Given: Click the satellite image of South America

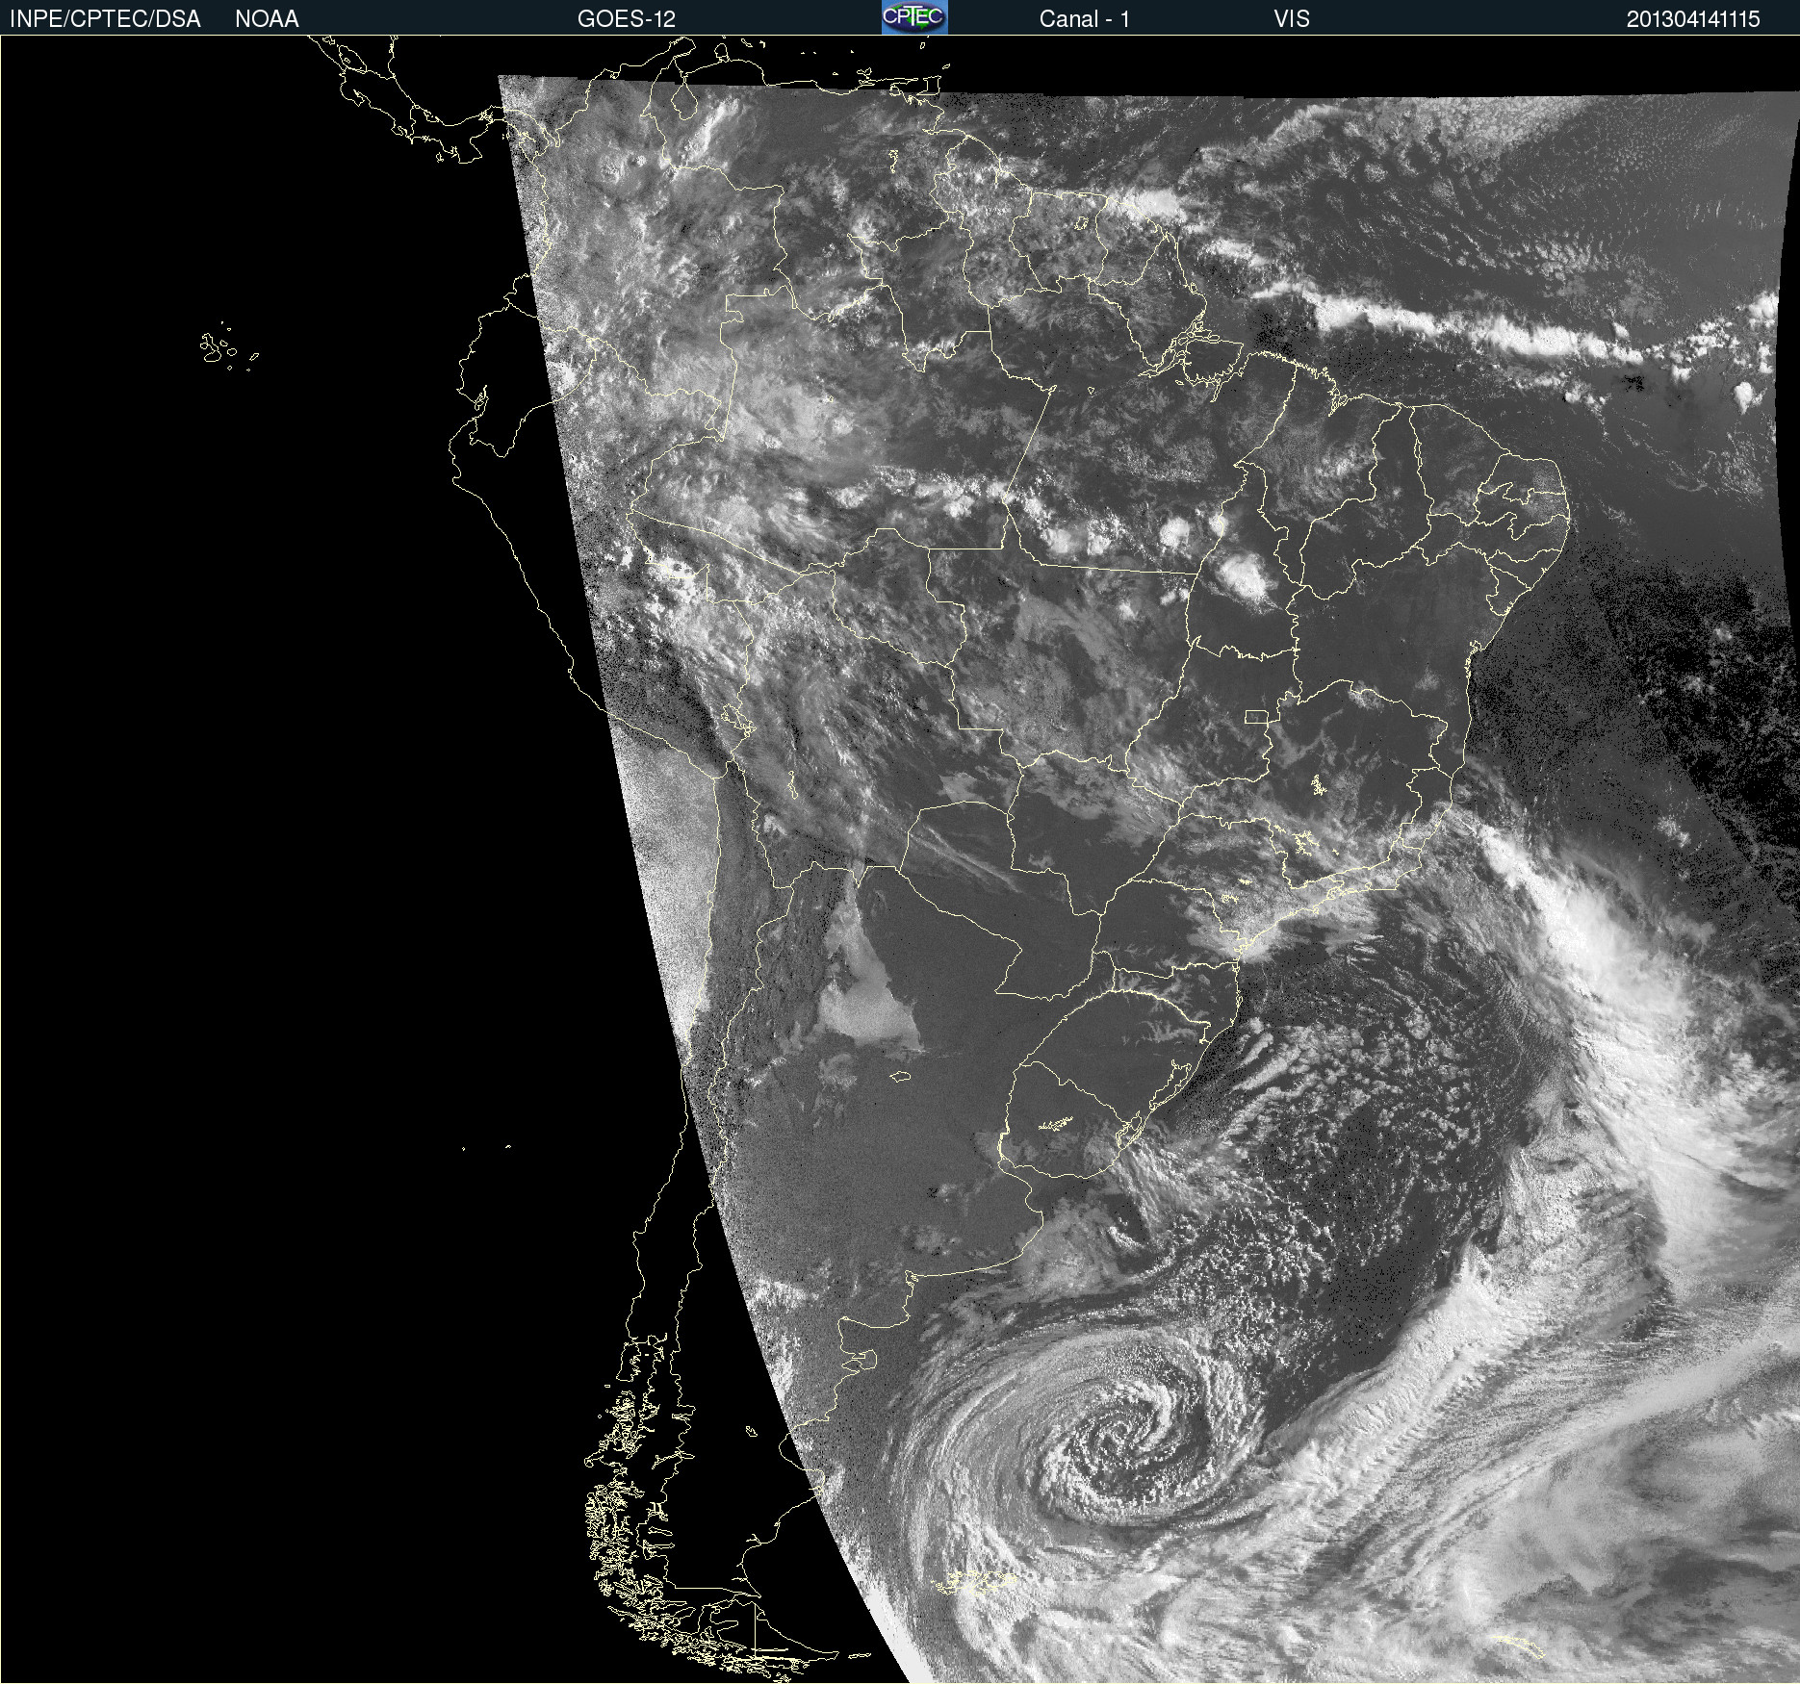Looking at the screenshot, I should tap(900, 859).
